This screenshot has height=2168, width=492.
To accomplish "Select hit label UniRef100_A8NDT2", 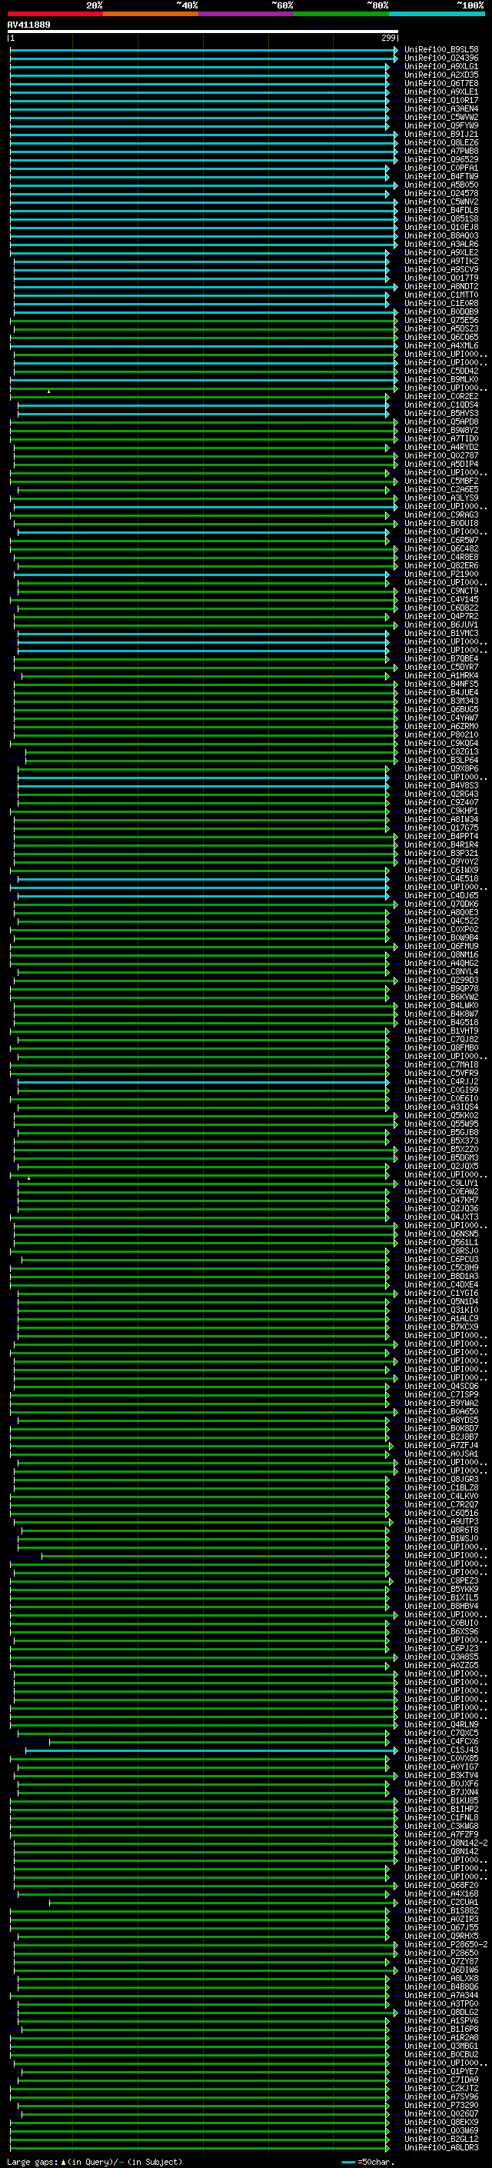I will 441,286.
